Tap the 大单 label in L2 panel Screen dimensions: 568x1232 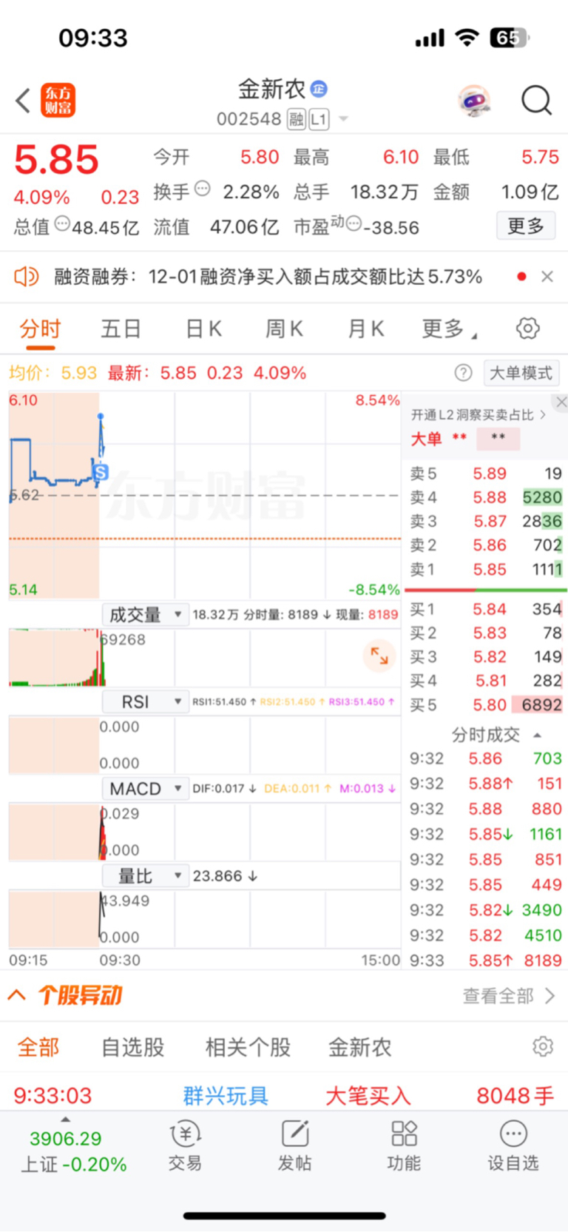(x=426, y=439)
